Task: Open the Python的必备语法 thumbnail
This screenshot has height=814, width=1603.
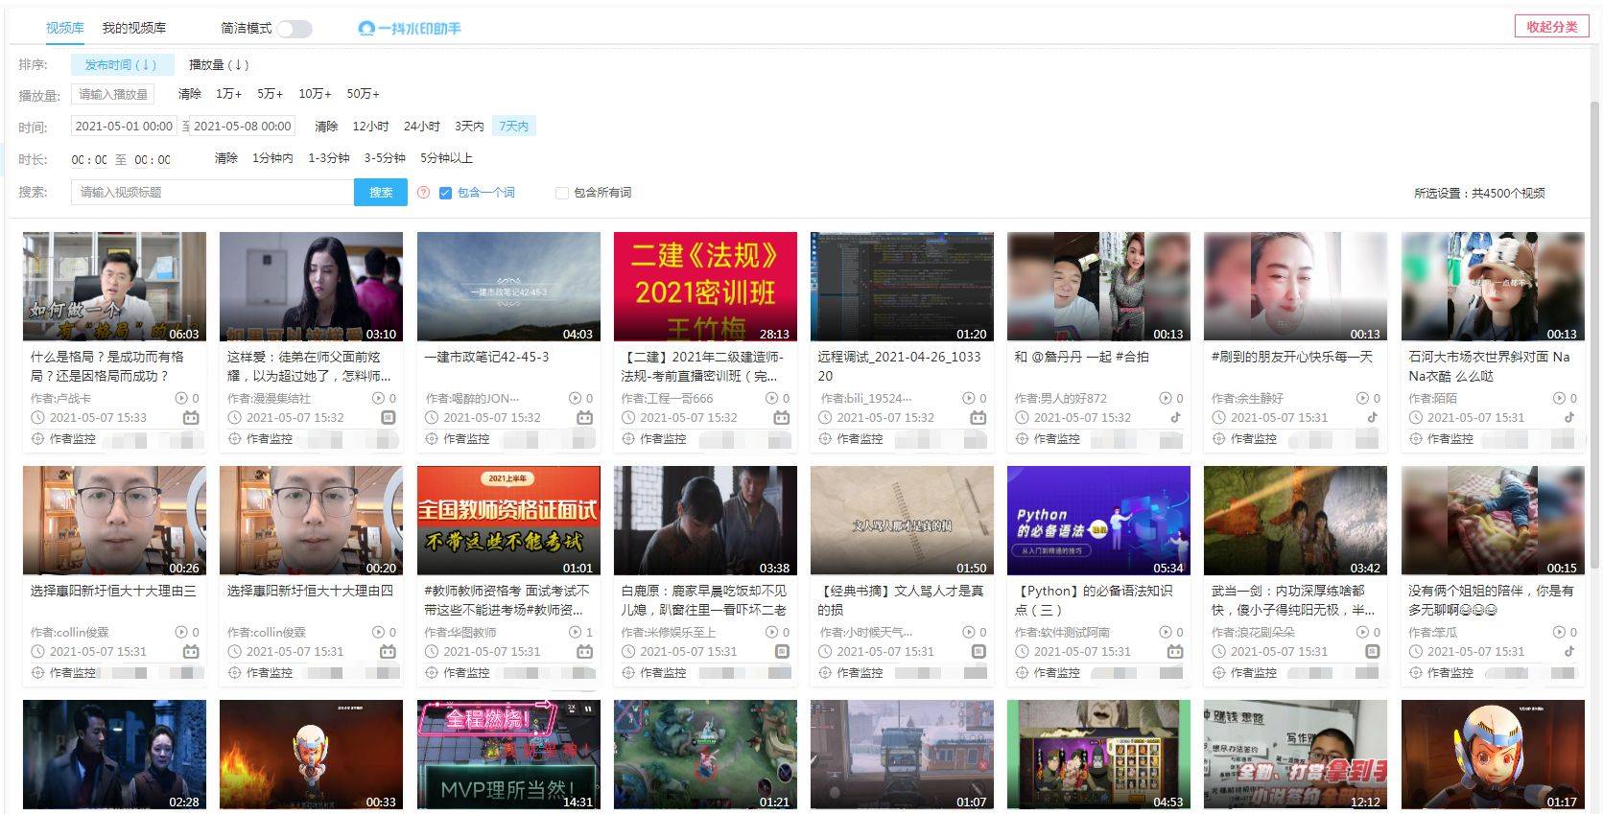Action: pyautogui.click(x=1098, y=521)
